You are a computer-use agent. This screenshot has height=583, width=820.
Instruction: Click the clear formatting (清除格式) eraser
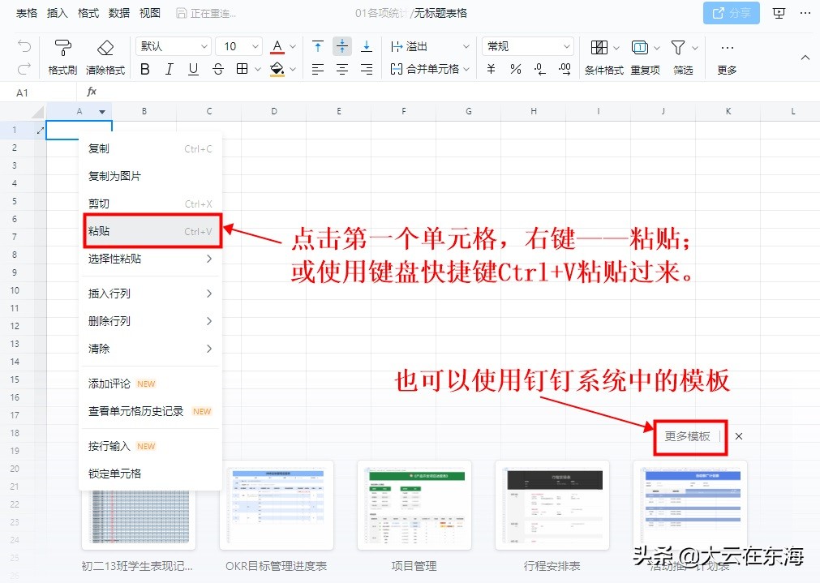pyautogui.click(x=105, y=57)
